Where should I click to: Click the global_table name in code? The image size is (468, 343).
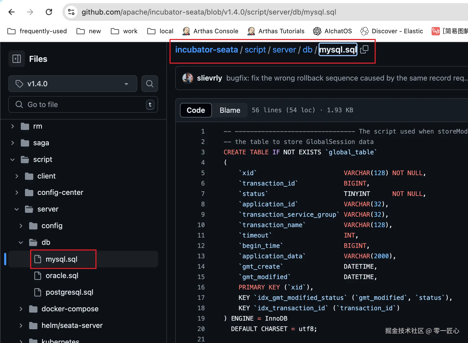[351, 152]
